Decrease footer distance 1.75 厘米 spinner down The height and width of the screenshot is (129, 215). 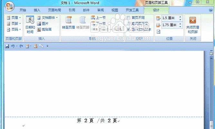tap(180, 27)
